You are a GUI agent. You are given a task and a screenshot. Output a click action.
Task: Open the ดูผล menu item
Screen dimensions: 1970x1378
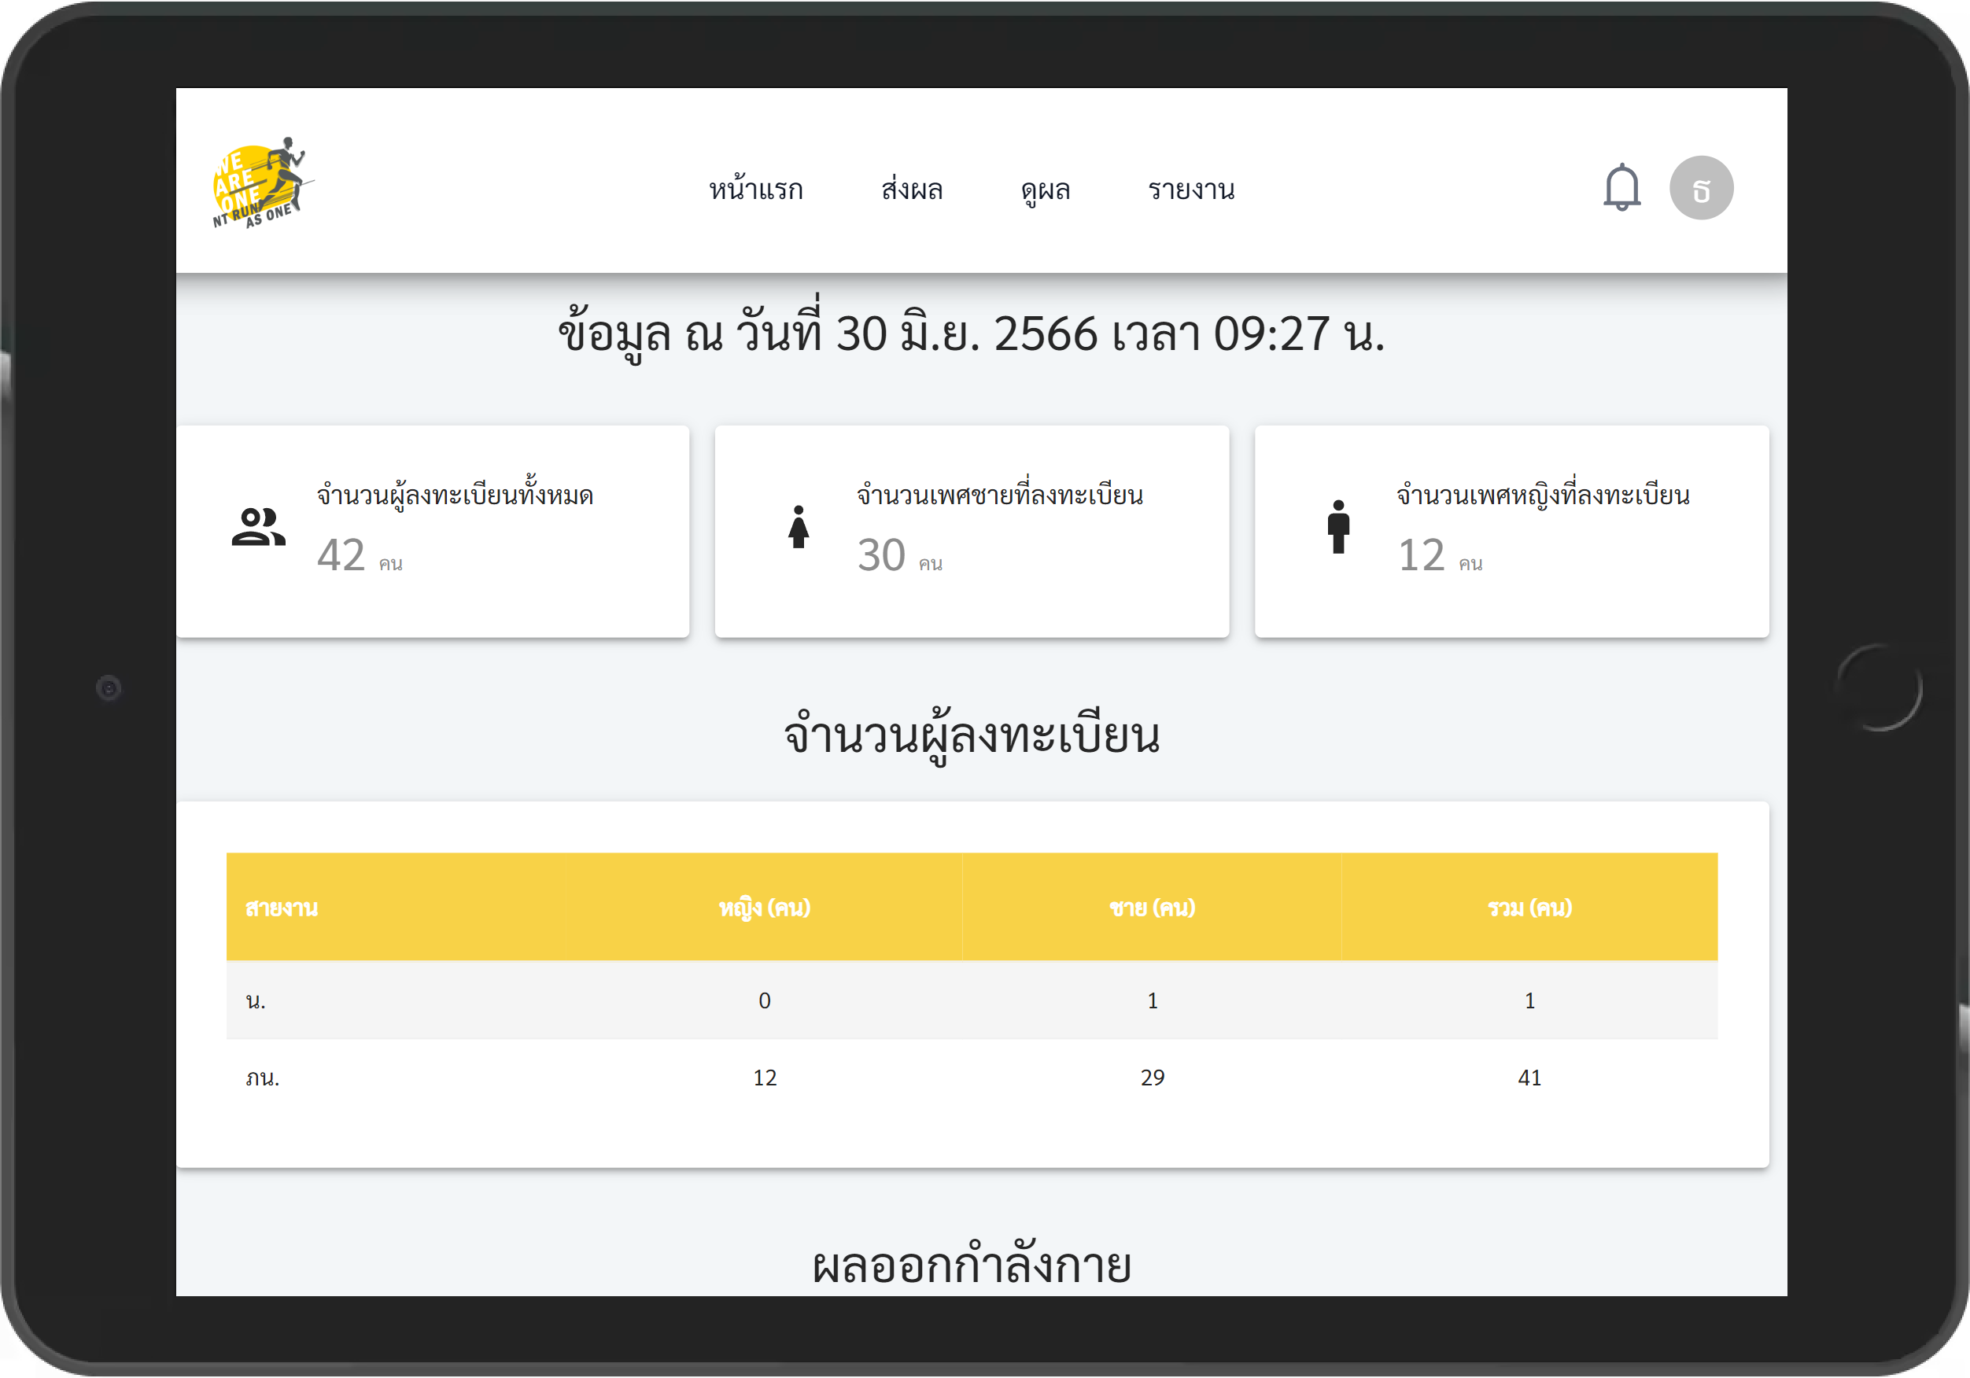click(x=1045, y=190)
